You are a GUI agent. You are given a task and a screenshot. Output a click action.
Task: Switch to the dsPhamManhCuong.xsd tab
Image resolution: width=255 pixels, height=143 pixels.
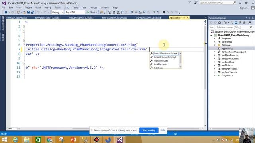[149, 18]
